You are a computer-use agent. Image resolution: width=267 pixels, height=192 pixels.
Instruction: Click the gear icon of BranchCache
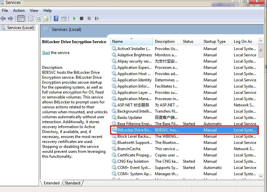pyautogui.click(x=114, y=149)
